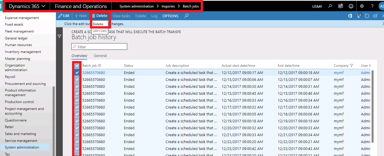Open batch job ID link started 12/19/2017
384x156 pixels.
tap(94, 121)
